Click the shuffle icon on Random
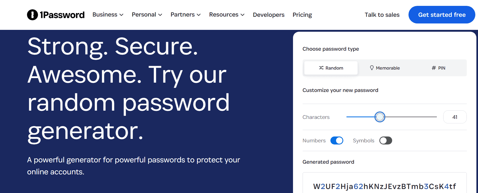This screenshot has height=193, width=478. click(x=321, y=68)
